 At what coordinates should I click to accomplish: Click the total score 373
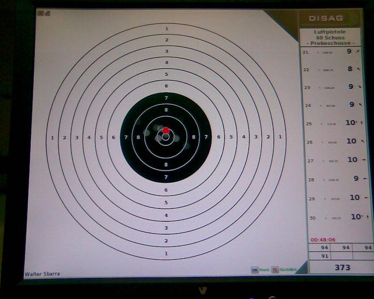point(342,267)
